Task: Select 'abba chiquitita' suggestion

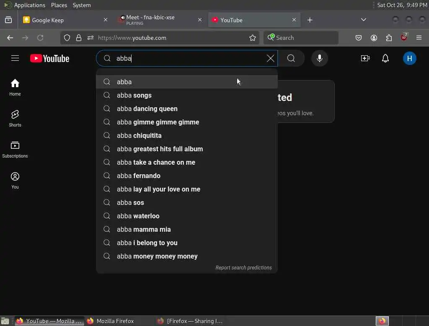Action: 187,135
